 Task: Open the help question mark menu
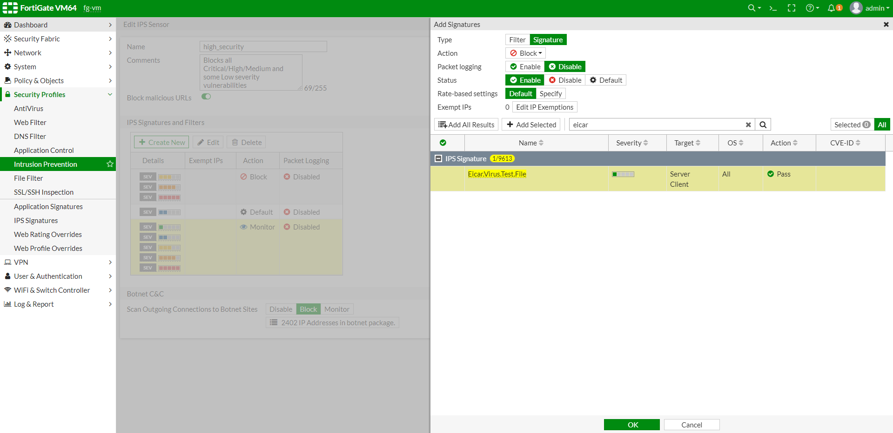tap(812, 8)
